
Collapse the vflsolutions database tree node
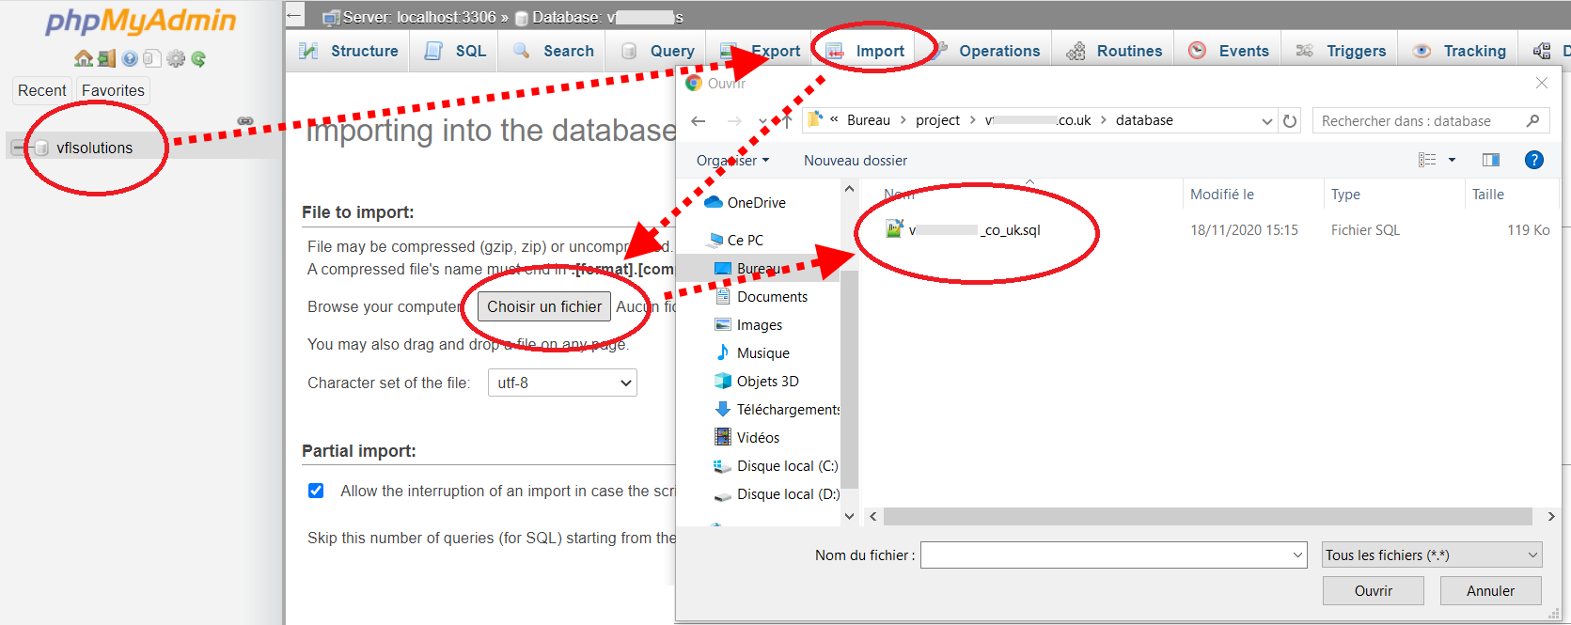click(x=18, y=148)
